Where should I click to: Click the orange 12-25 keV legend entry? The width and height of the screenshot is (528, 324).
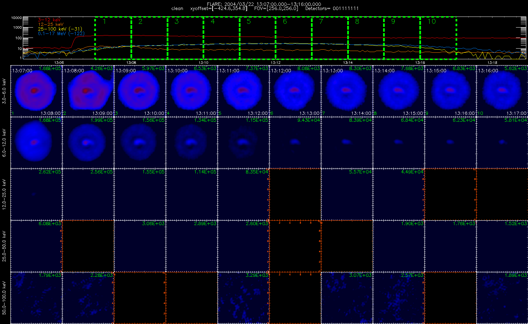(50, 24)
